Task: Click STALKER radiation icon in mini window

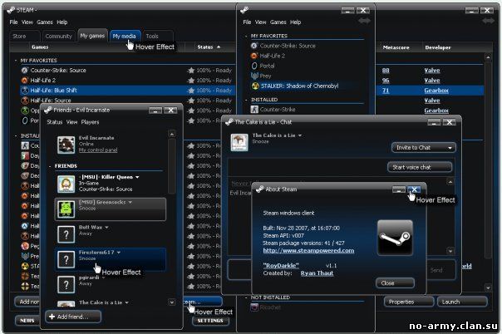Action: [255, 86]
